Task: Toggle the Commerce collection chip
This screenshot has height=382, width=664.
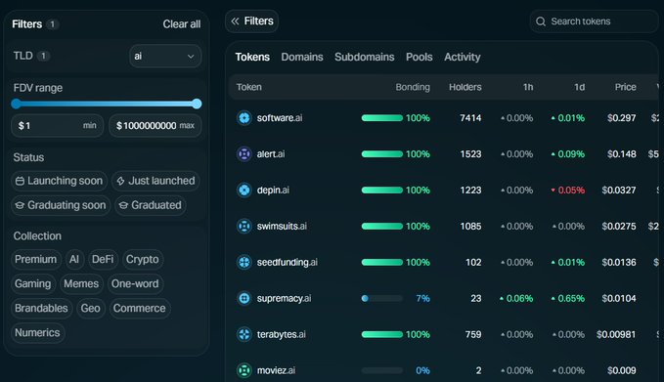Action: [x=140, y=309]
